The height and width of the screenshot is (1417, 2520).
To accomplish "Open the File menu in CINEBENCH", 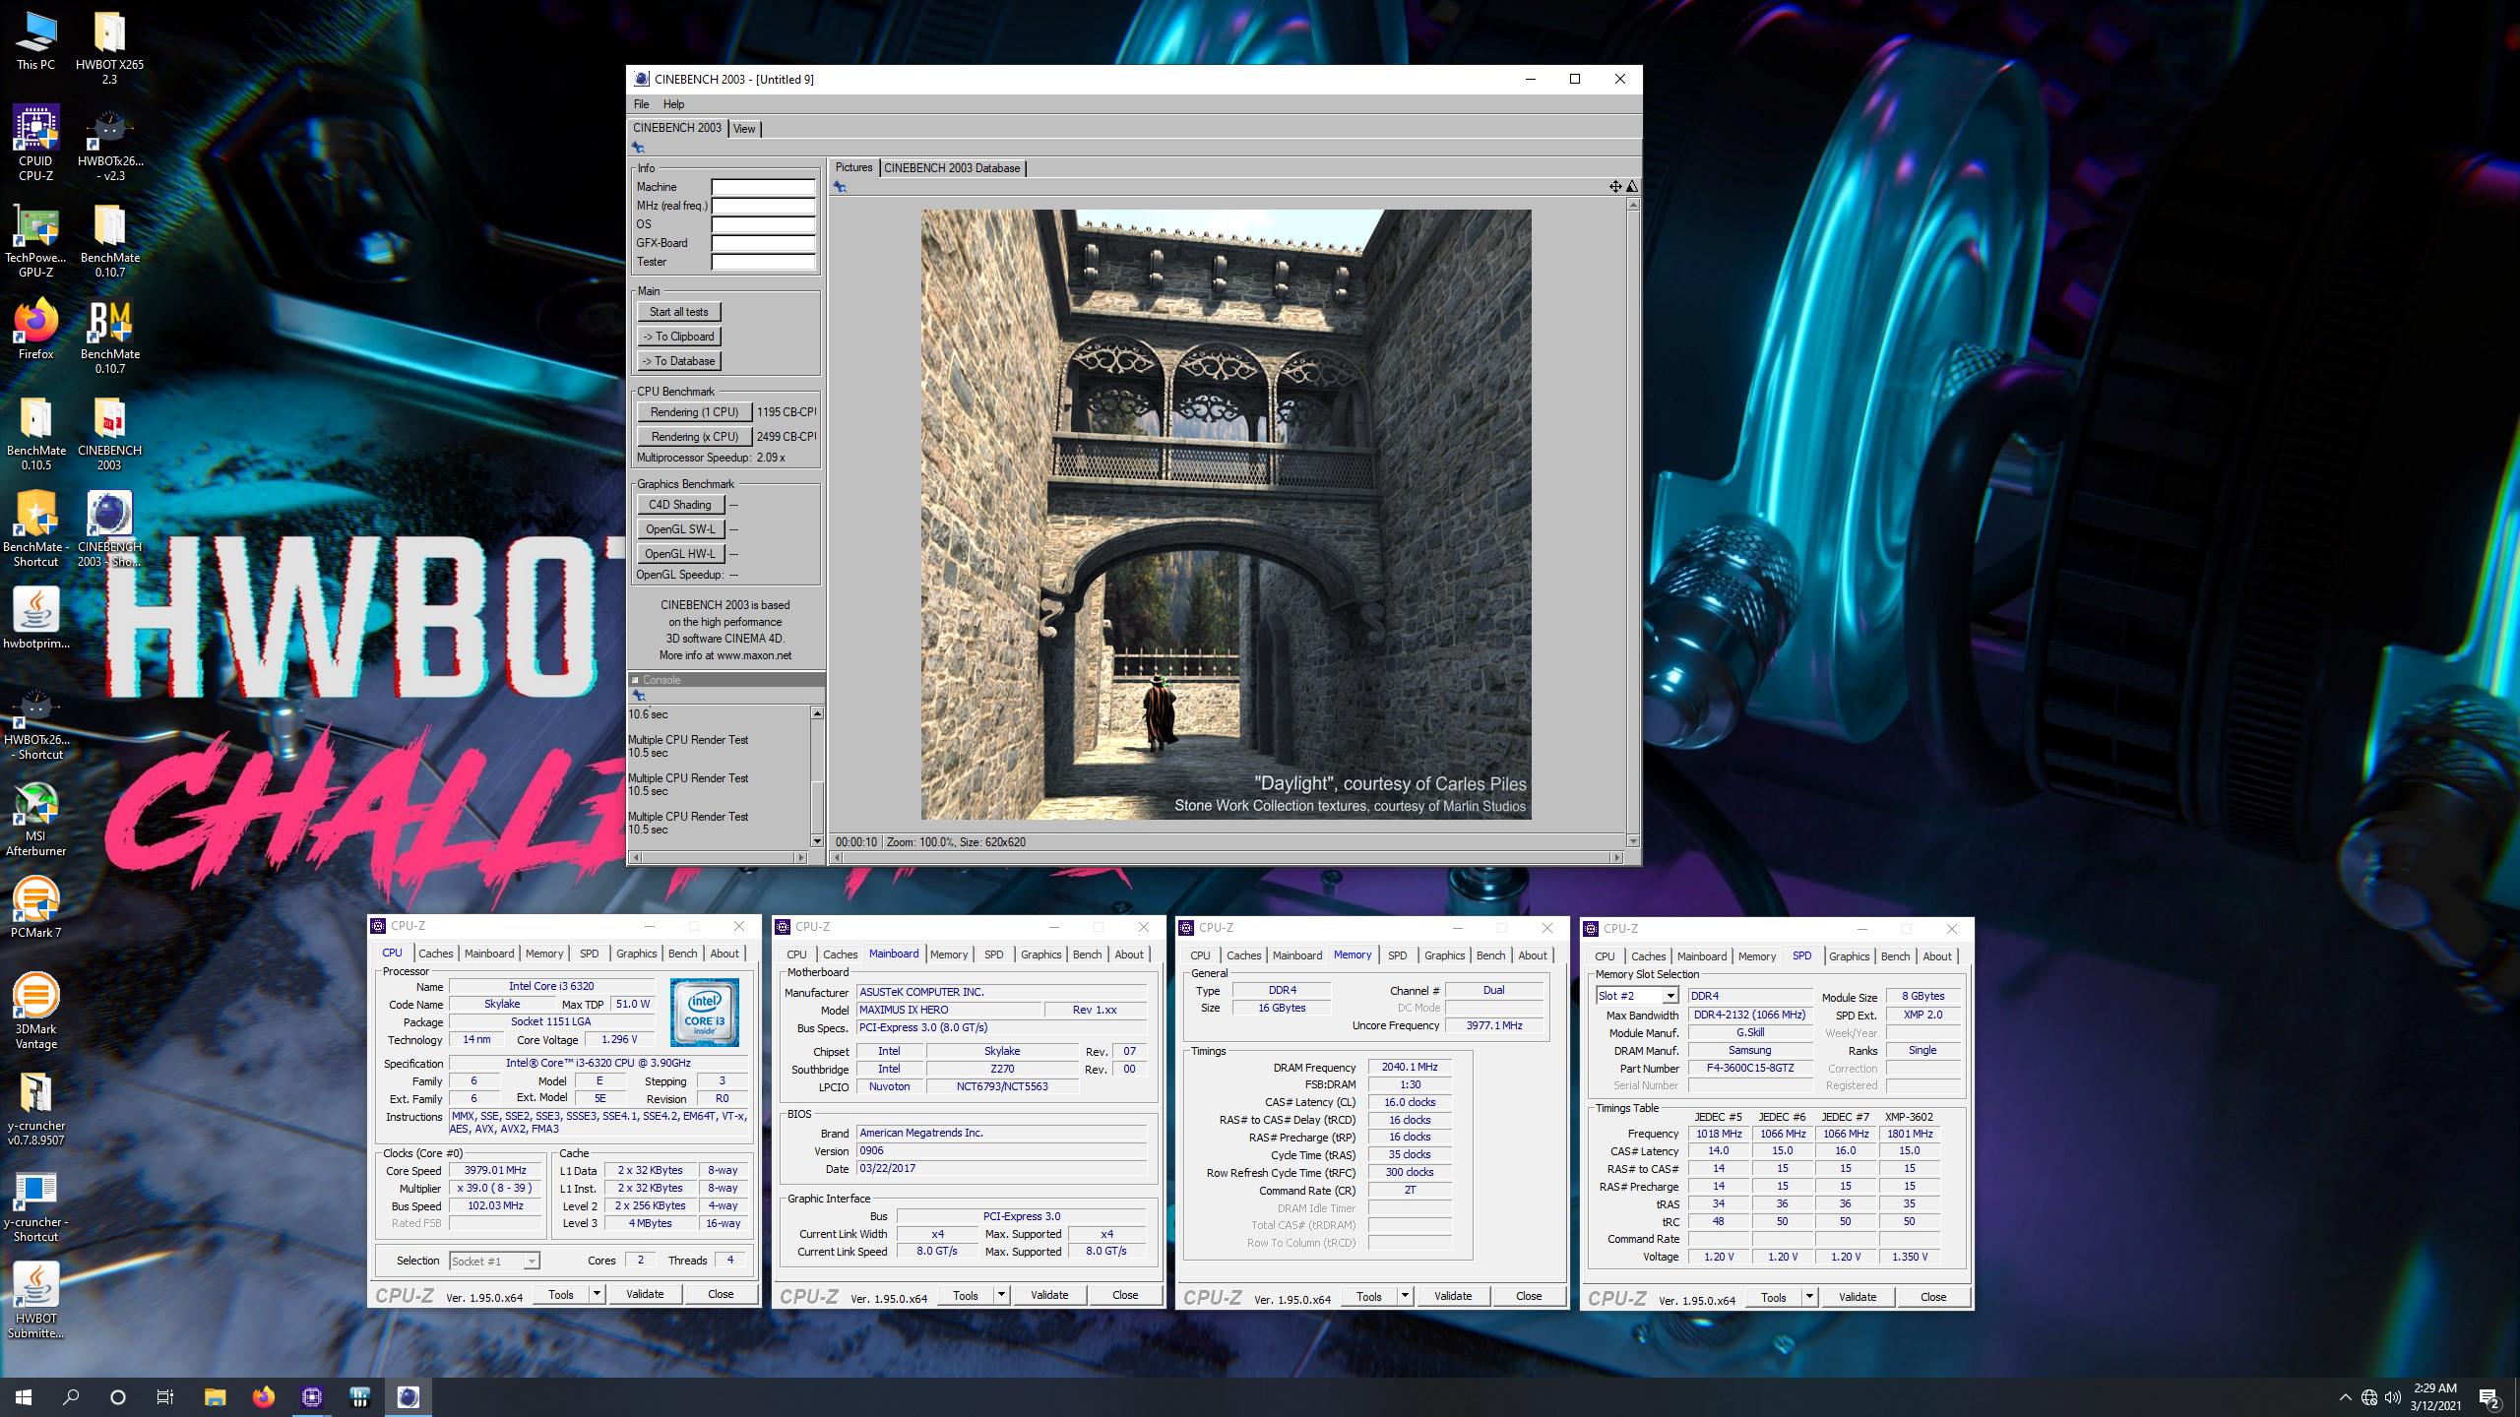I will pos(642,104).
